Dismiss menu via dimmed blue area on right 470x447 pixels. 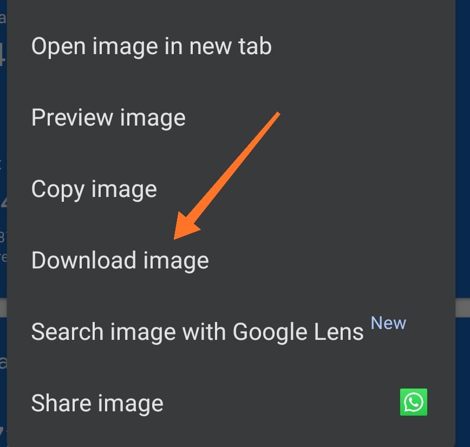[463, 150]
